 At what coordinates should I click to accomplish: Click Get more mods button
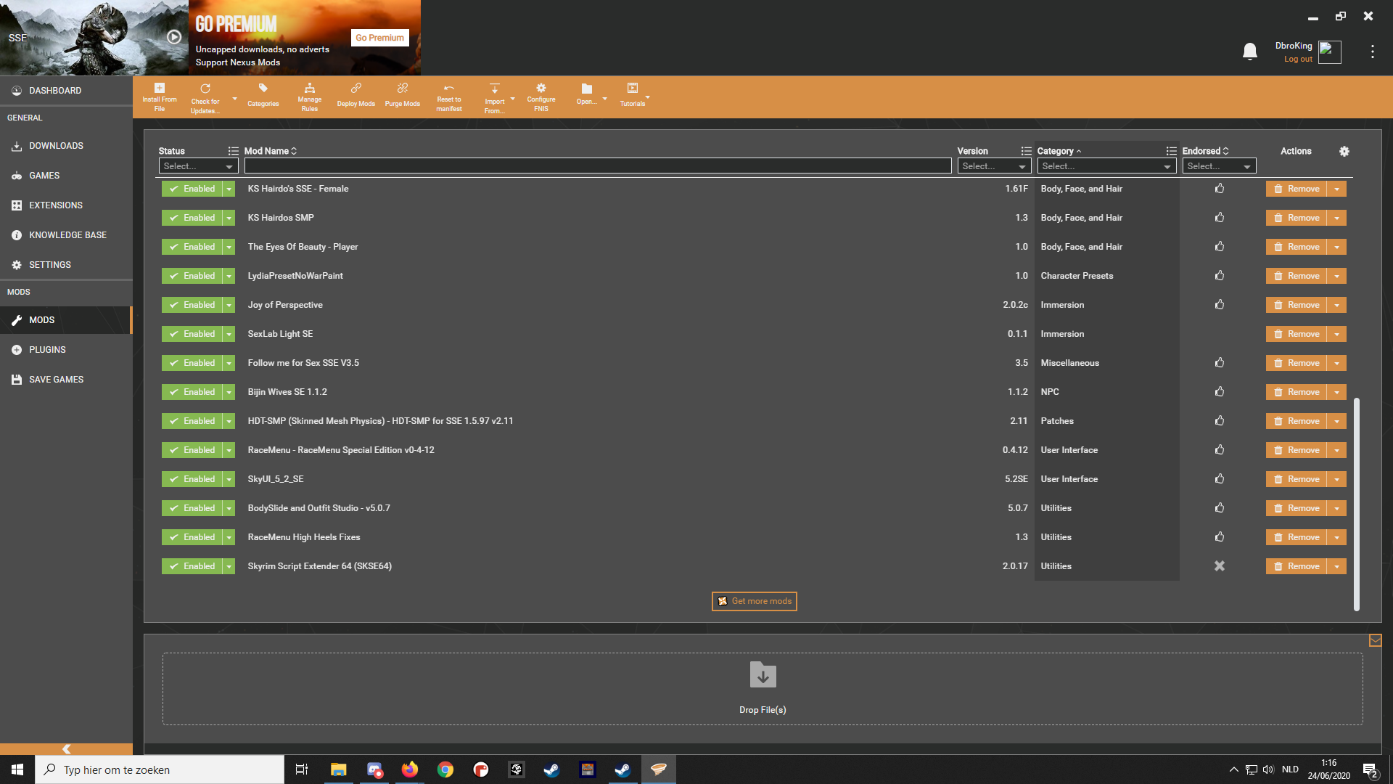[754, 601]
